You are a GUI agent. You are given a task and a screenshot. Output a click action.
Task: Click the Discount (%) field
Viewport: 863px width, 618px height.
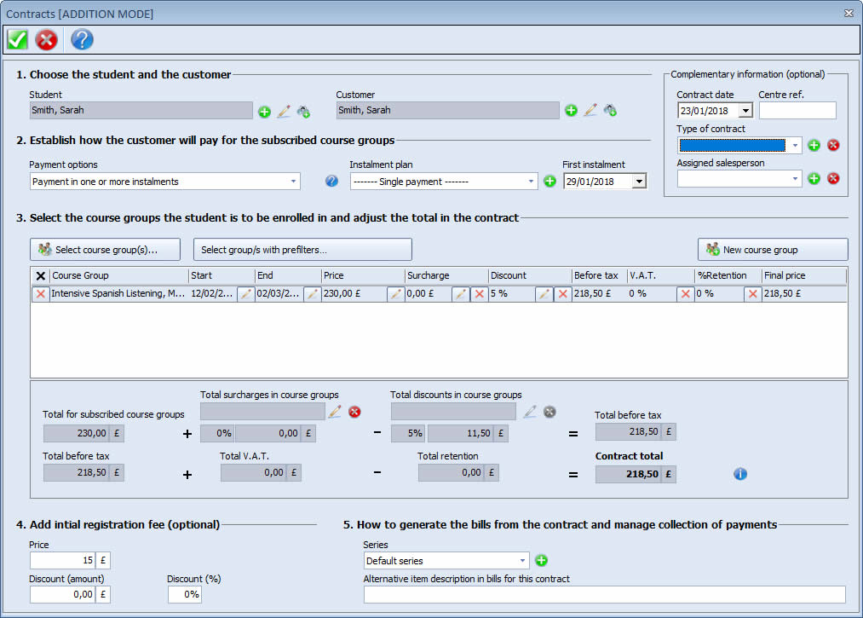(x=185, y=594)
